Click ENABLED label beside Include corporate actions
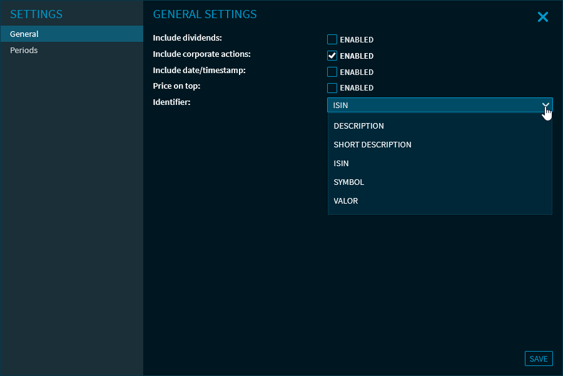 [x=357, y=56]
